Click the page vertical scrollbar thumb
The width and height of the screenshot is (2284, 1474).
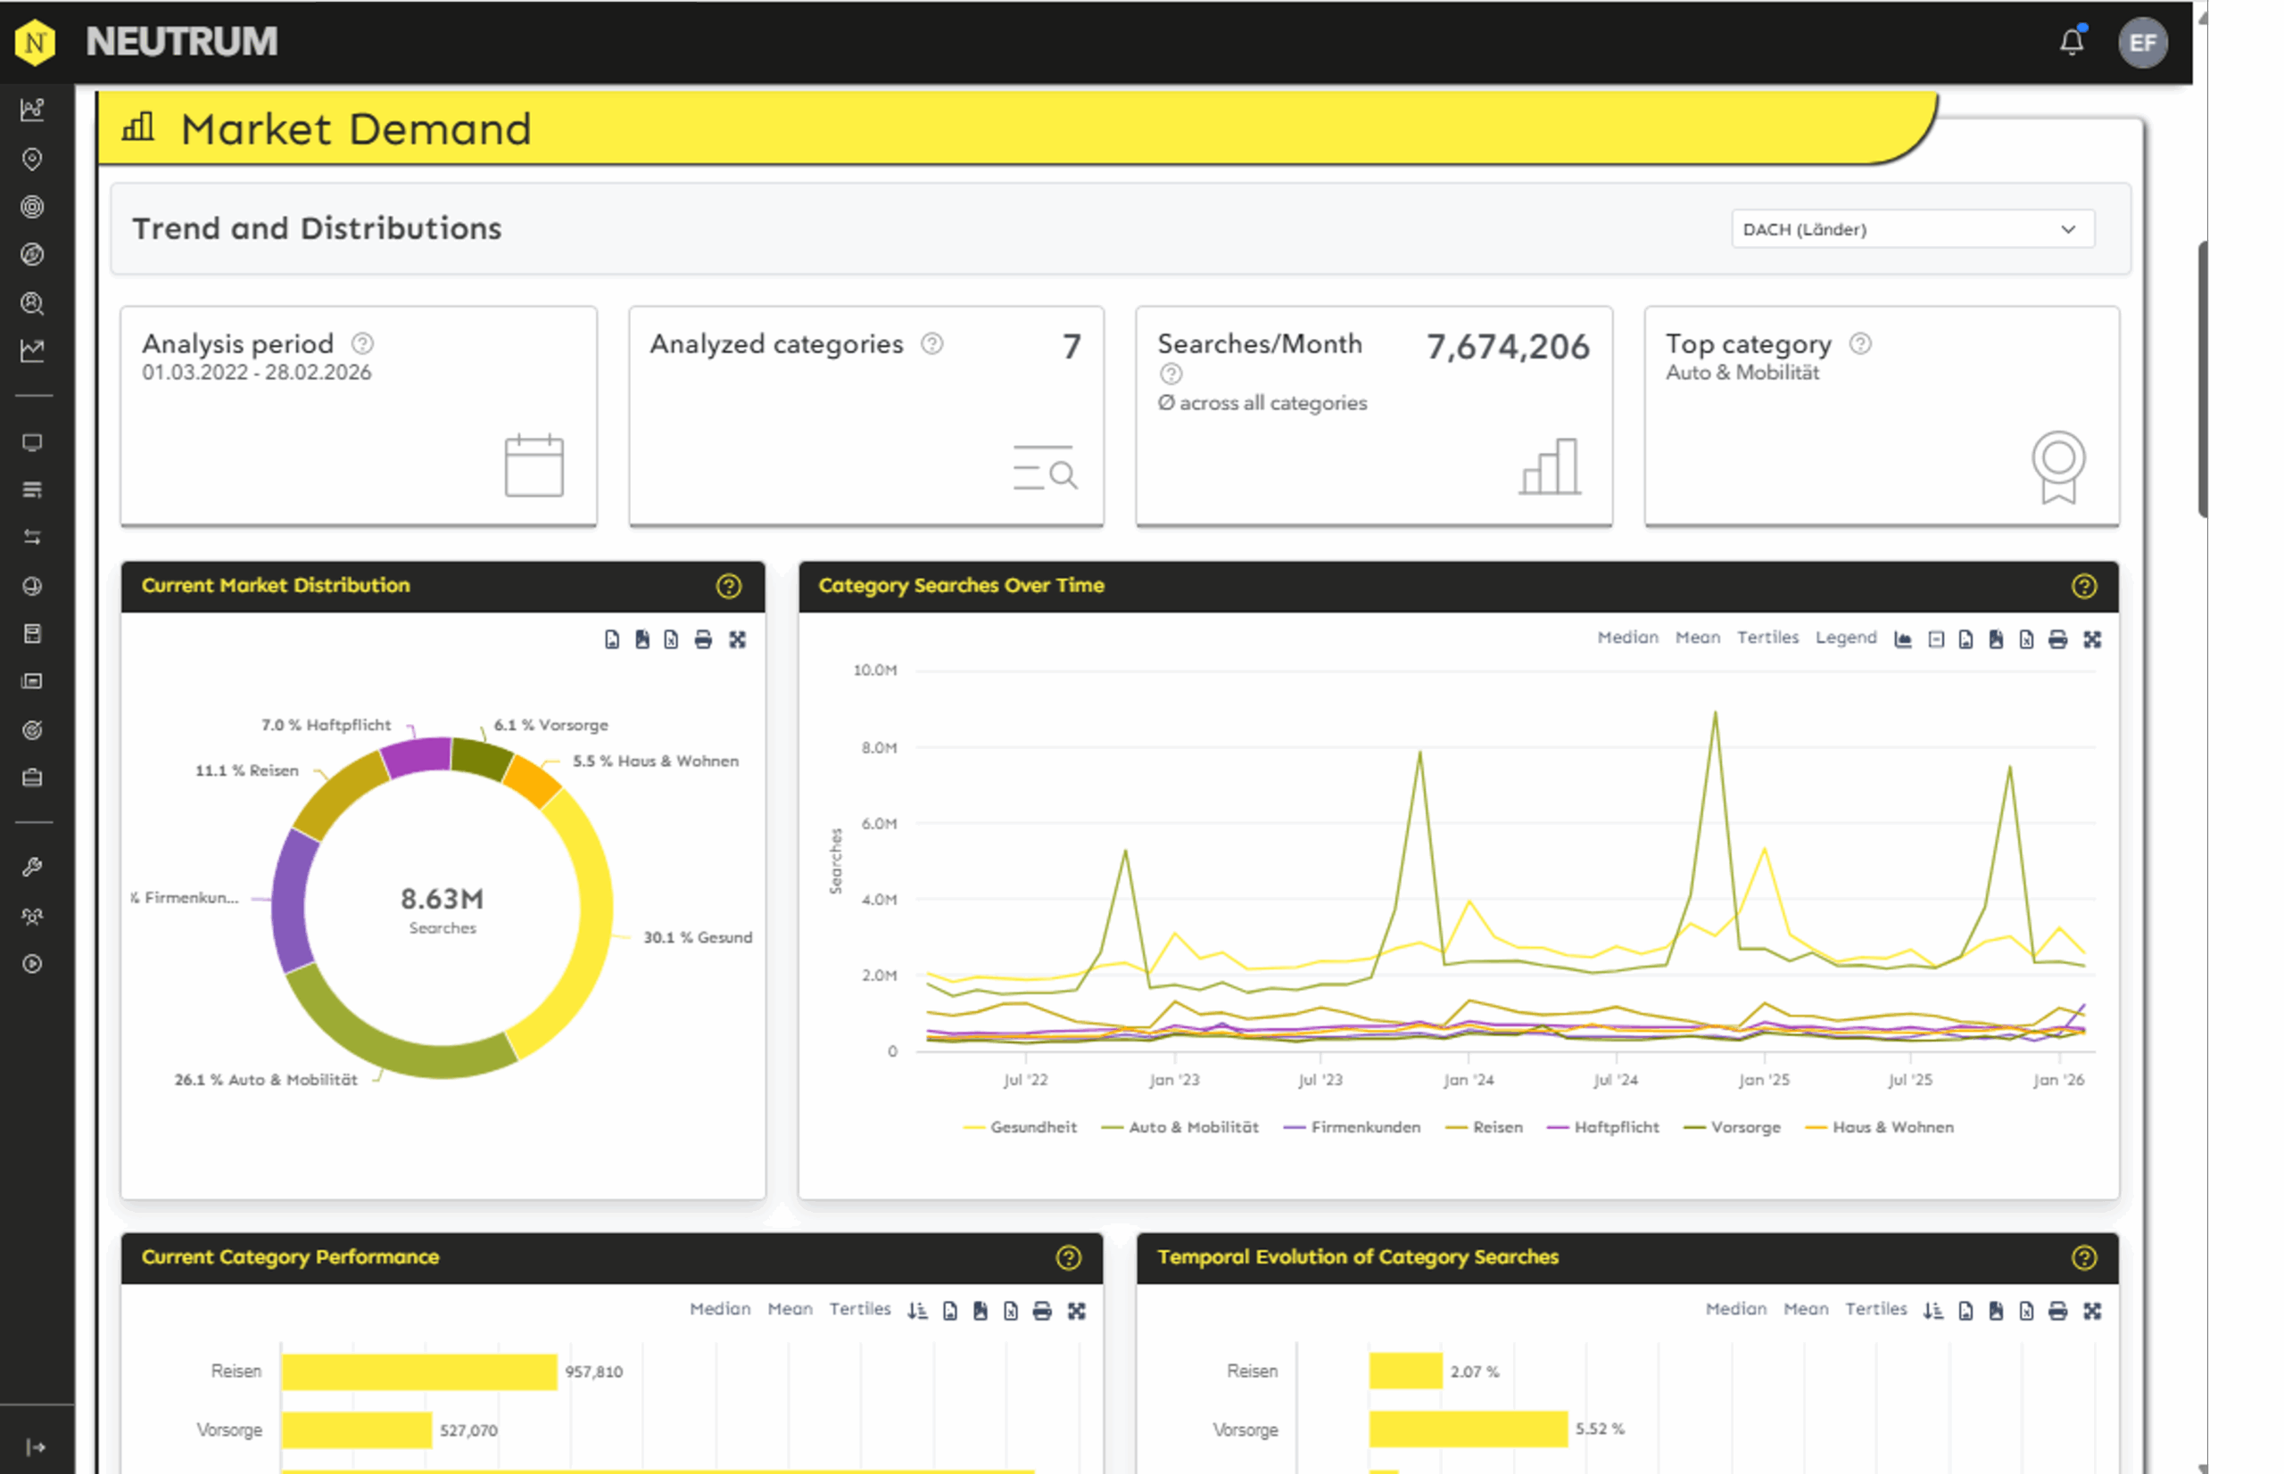[x=2202, y=378]
